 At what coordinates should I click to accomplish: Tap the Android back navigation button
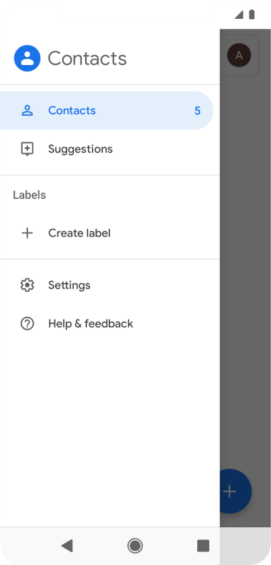point(67,546)
